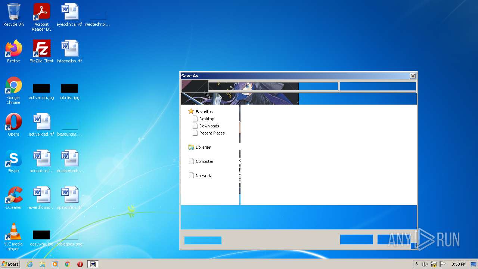Select the activeroad.rtf desktop file
This screenshot has width=478, height=269.
(41, 125)
